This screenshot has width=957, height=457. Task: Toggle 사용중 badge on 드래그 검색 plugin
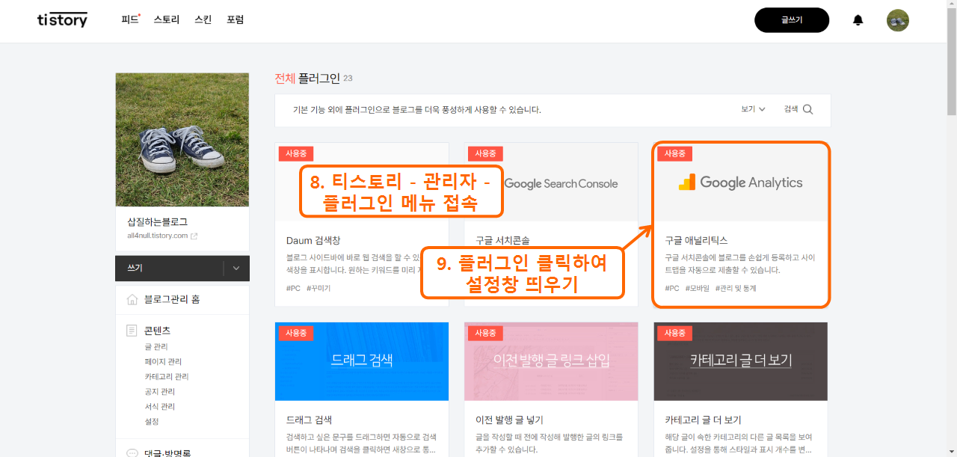tap(295, 333)
